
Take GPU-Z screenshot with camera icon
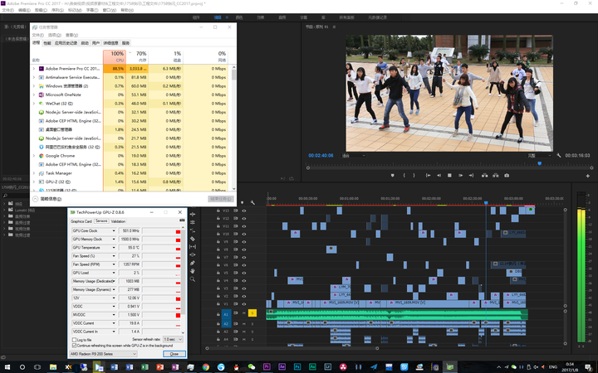(182, 220)
